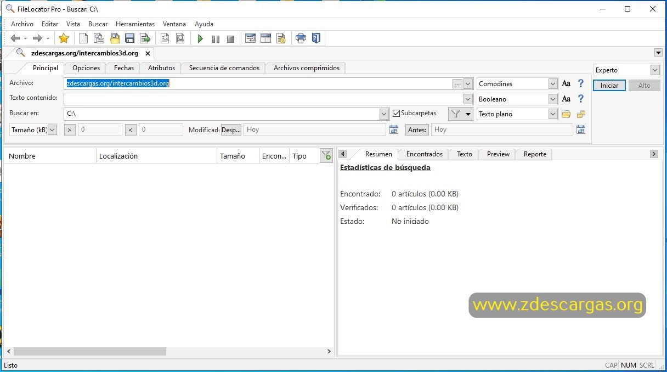Click the first report-page toolbar icon after export

coord(165,38)
